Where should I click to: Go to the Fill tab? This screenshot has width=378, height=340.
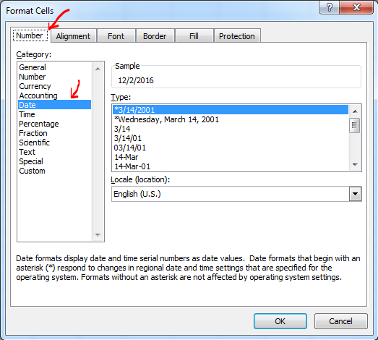194,36
